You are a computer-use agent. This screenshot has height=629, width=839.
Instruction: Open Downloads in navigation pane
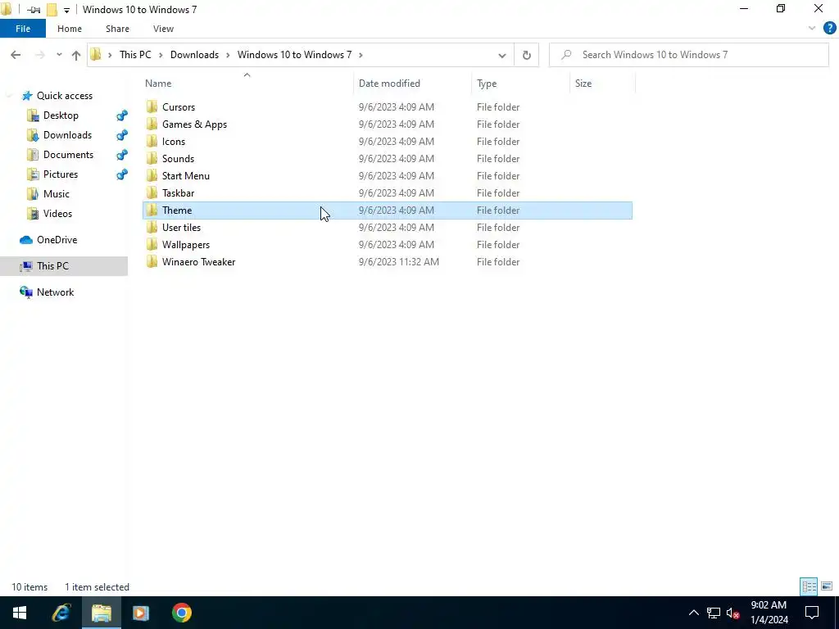click(67, 135)
